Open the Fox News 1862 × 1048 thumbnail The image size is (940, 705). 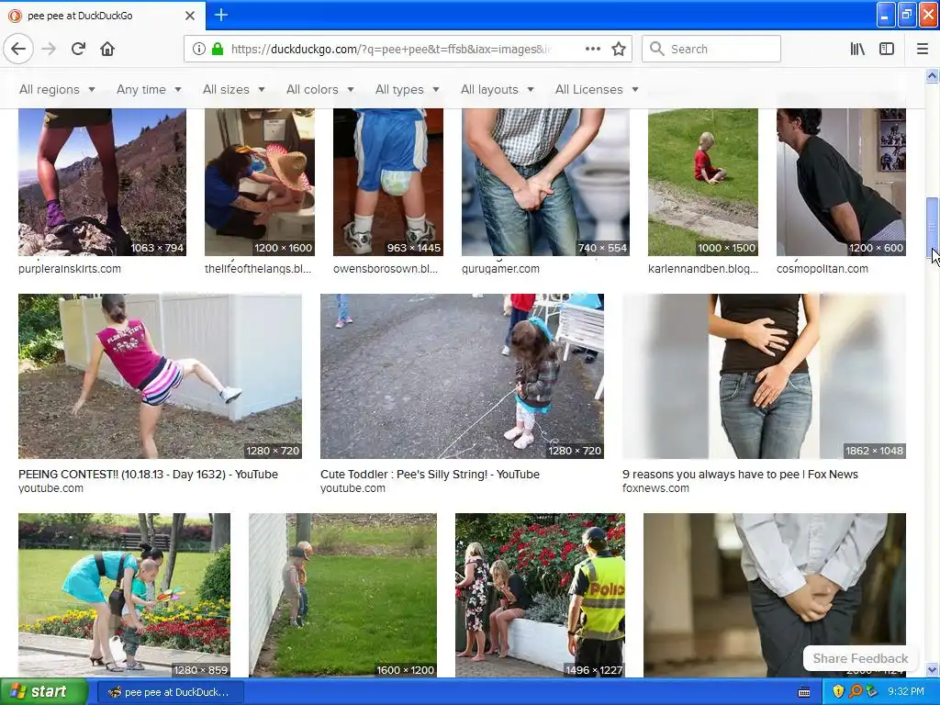[x=764, y=376]
